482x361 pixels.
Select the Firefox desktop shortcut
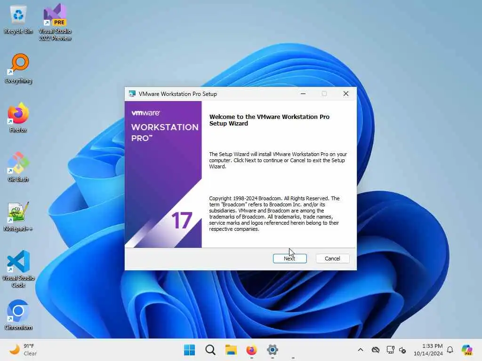[18, 118]
